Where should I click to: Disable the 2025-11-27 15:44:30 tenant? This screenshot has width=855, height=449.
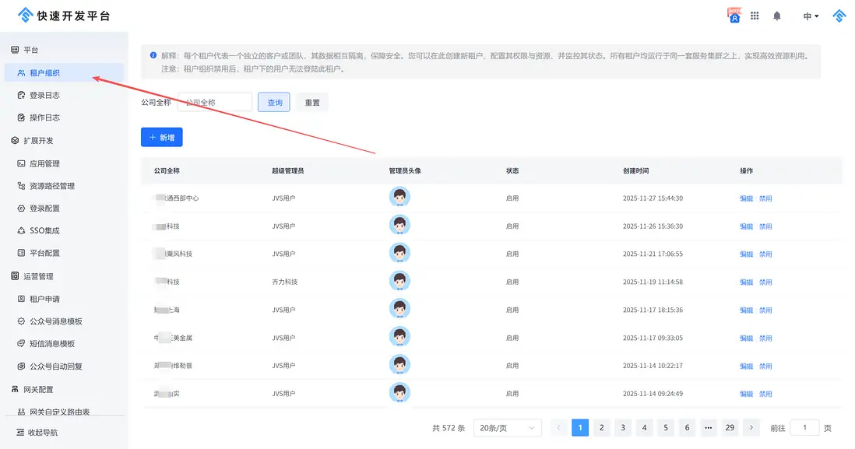(765, 199)
